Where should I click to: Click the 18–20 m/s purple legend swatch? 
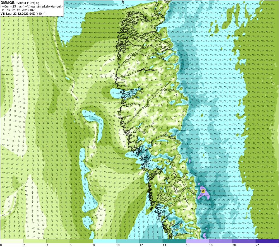pyautogui.click(x=221, y=241)
